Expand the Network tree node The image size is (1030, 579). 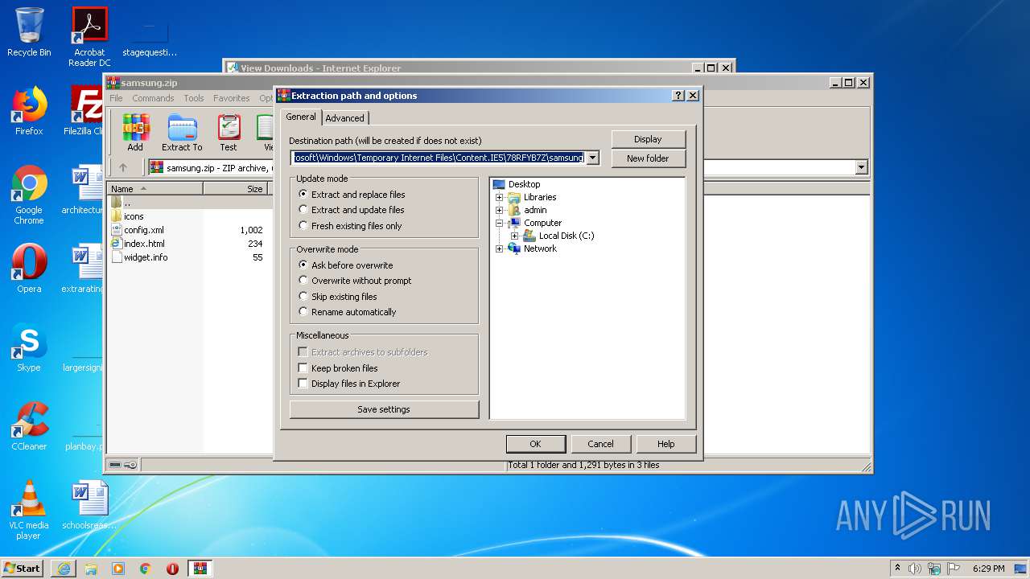(x=499, y=248)
